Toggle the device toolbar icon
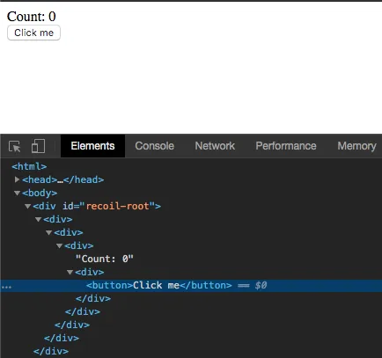Screen dimensions: 382x358 [x=38, y=146]
